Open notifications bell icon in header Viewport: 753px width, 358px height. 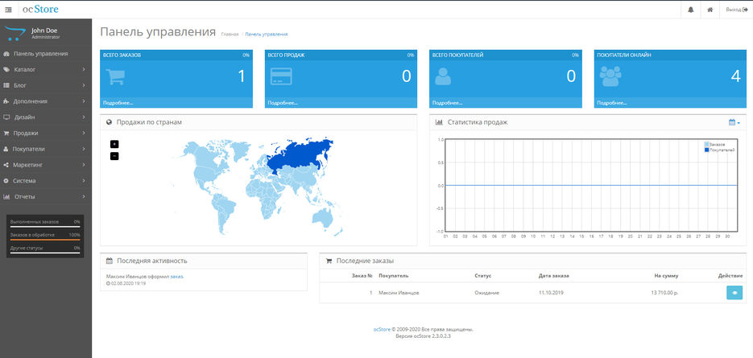coord(690,10)
